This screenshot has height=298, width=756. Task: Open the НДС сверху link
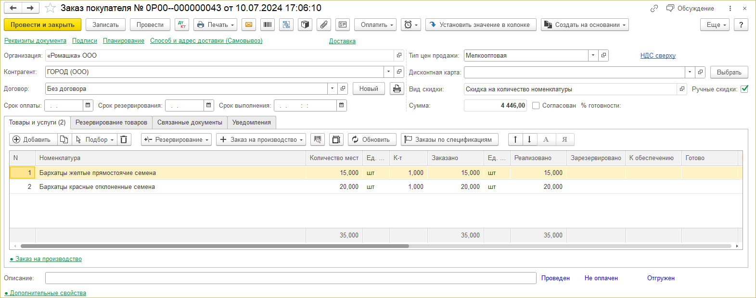658,56
